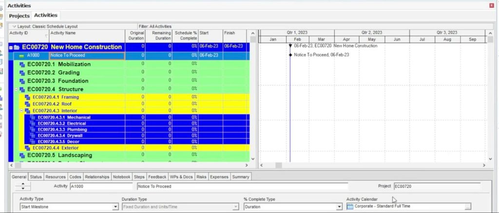Image resolution: width=499 pixels, height=213 pixels.
Task: Click the activity table scroll down arrow
Action: coord(253,159)
